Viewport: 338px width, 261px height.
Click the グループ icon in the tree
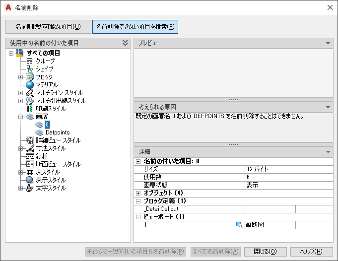coord(30,61)
